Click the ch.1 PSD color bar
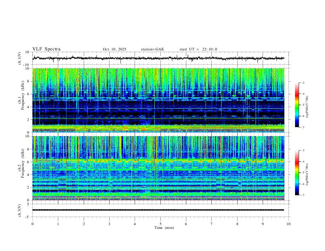This screenshot has width=325, height=251. pyautogui.click(x=297, y=105)
